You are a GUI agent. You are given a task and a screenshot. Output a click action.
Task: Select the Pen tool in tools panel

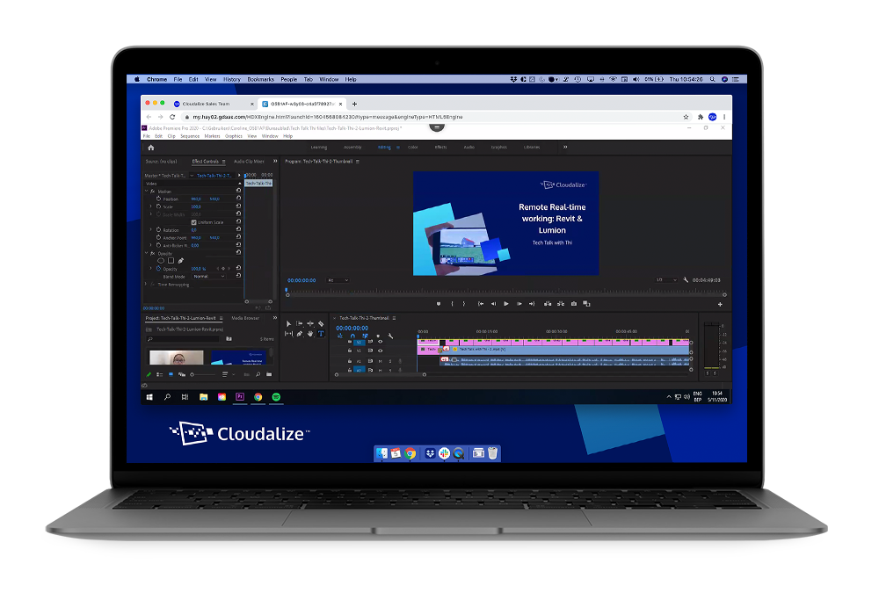point(300,334)
